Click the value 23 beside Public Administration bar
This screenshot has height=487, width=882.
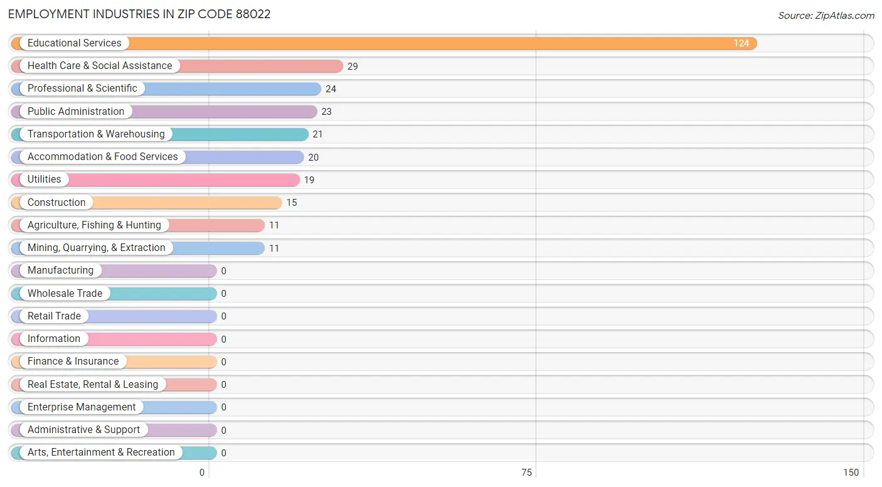(x=326, y=112)
